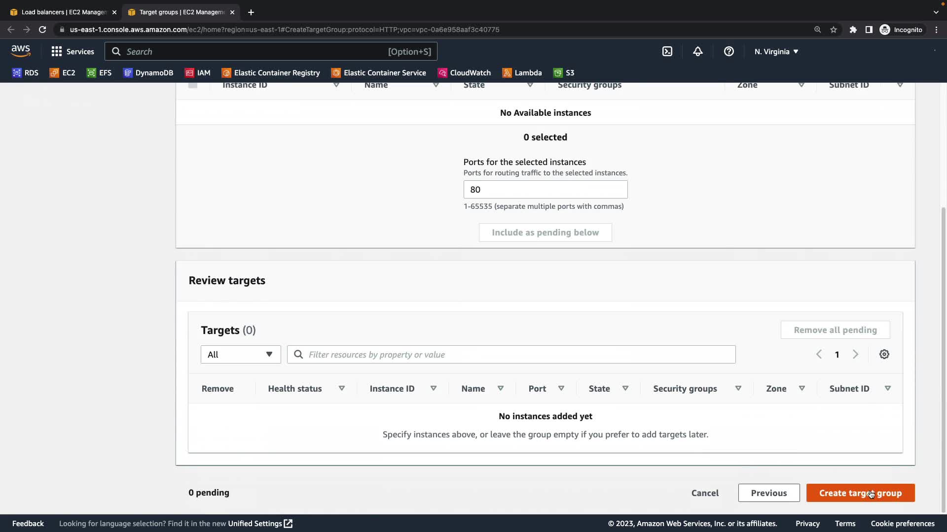Click the ports input field

545,190
